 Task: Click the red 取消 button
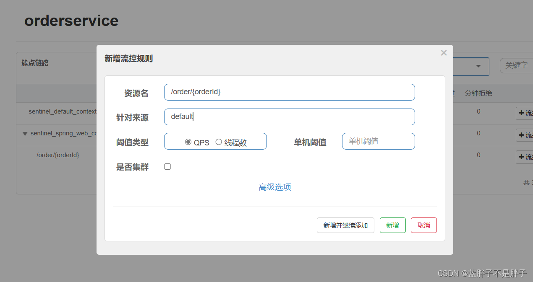[x=423, y=225]
